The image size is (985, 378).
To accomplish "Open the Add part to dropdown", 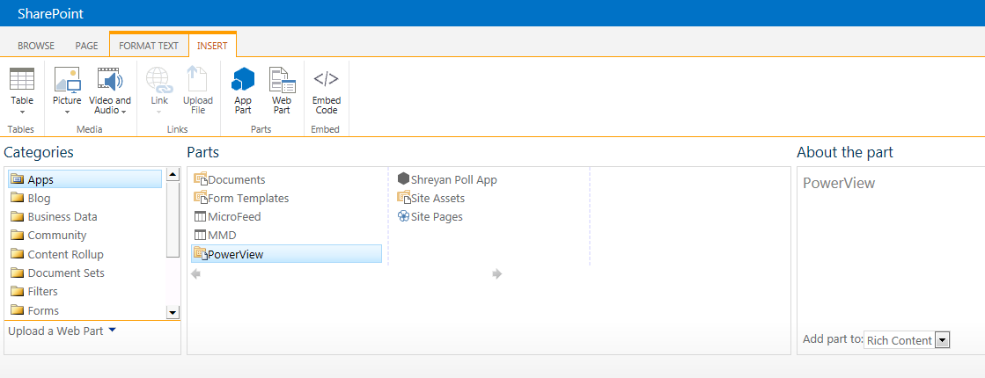I will click(942, 340).
